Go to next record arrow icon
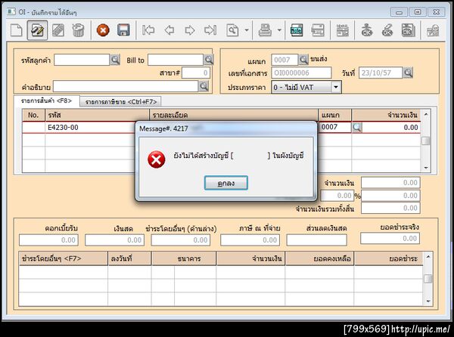The image size is (454, 337). (x=190, y=30)
